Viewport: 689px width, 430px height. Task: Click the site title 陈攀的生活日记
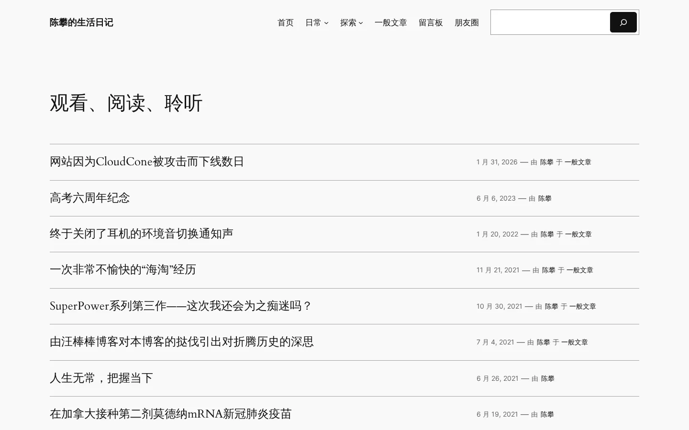click(x=81, y=22)
